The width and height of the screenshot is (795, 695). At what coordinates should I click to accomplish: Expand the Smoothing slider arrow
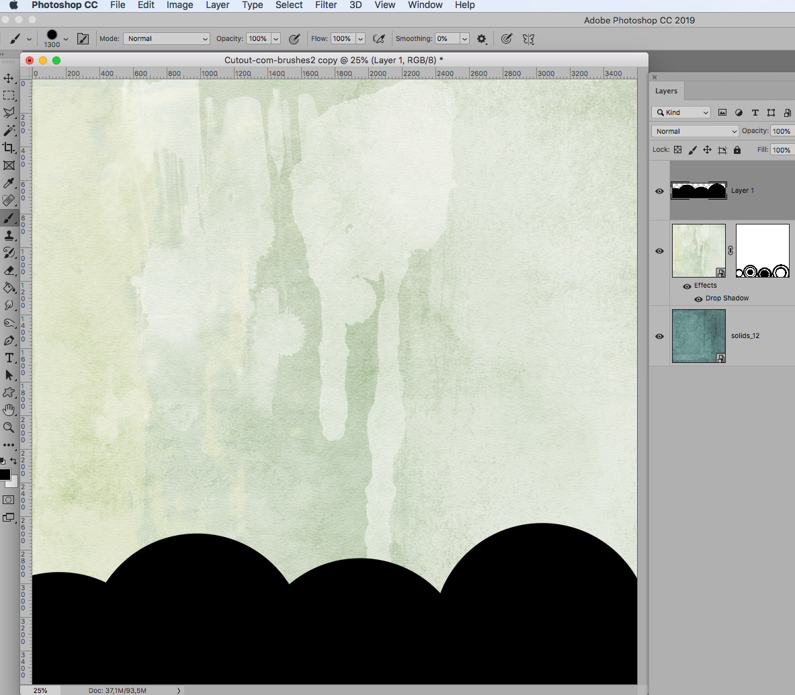click(x=464, y=38)
